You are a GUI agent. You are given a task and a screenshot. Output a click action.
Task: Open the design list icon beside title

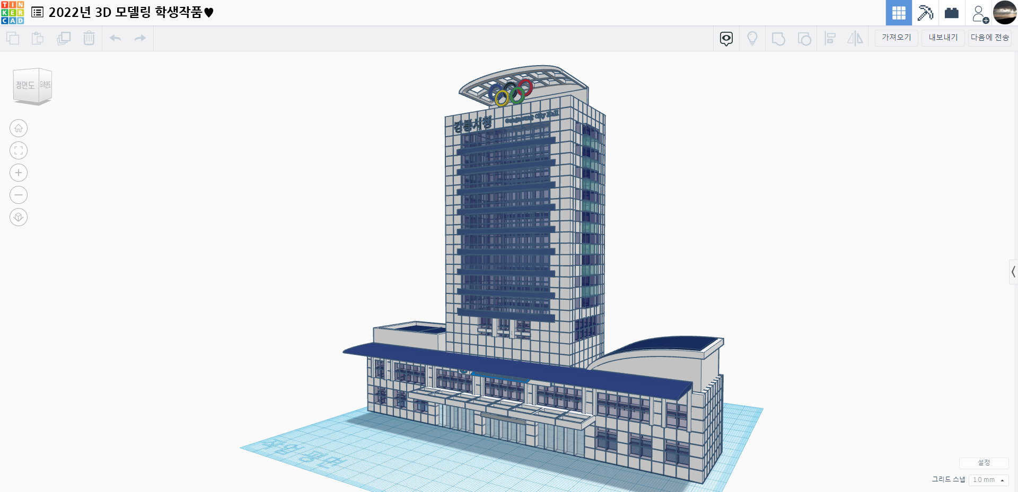click(x=38, y=12)
